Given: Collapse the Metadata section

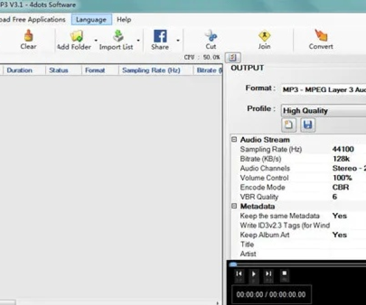Looking at the screenshot, I should [x=234, y=206].
